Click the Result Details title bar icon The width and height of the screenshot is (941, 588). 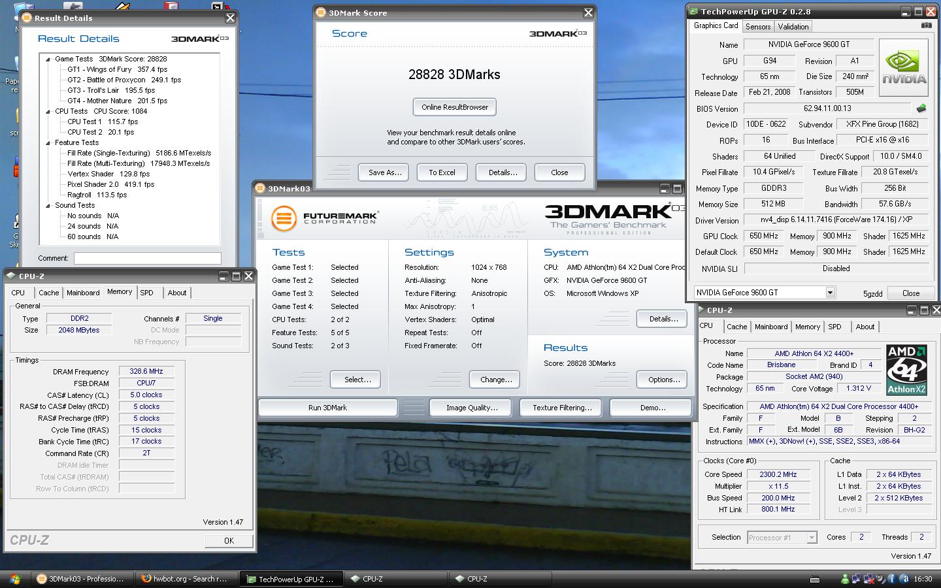click(27, 18)
